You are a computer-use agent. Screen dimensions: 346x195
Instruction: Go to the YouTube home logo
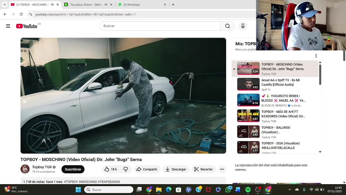[x=26, y=26]
